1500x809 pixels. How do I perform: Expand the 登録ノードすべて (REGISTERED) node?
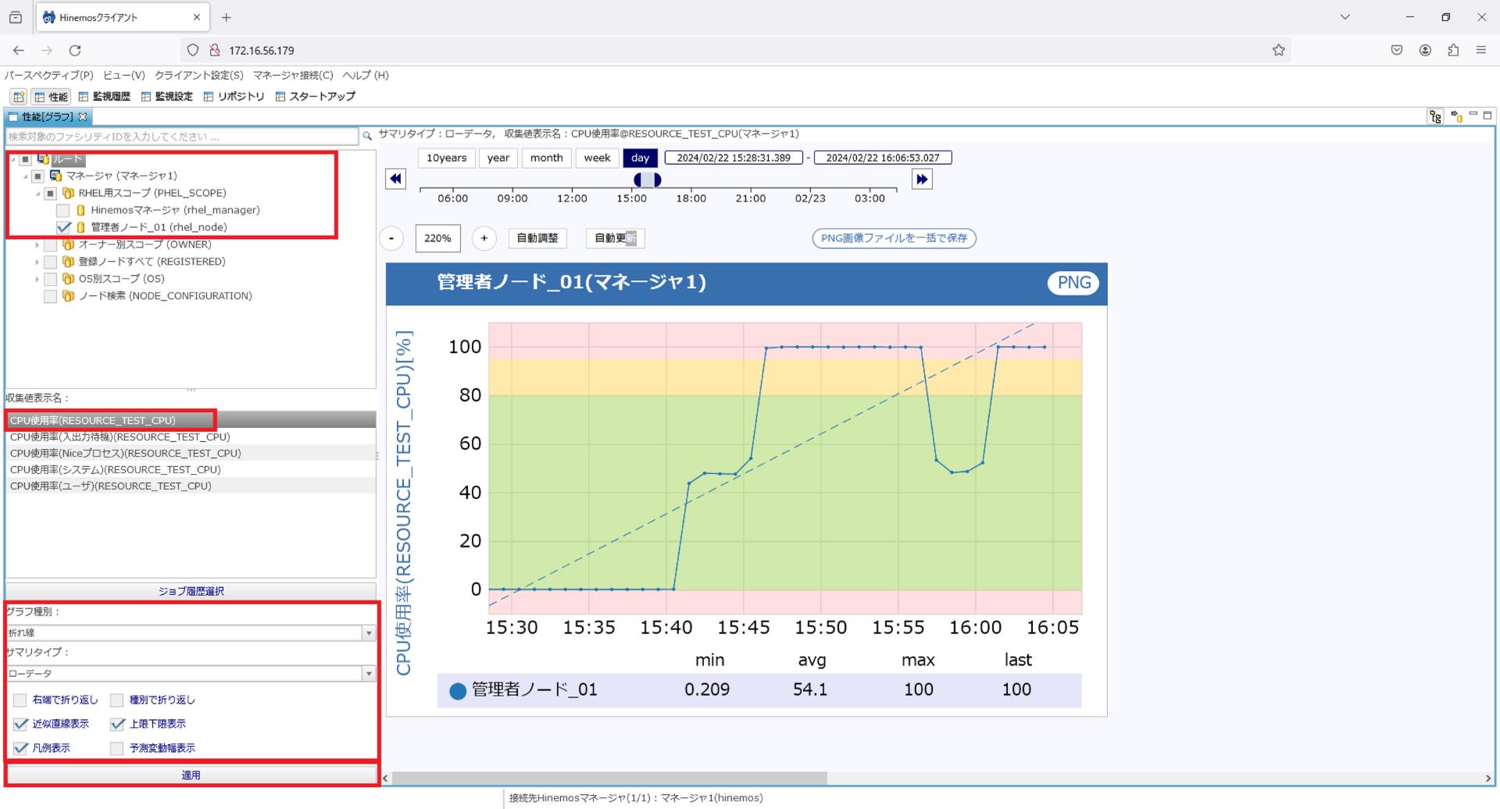coord(37,262)
